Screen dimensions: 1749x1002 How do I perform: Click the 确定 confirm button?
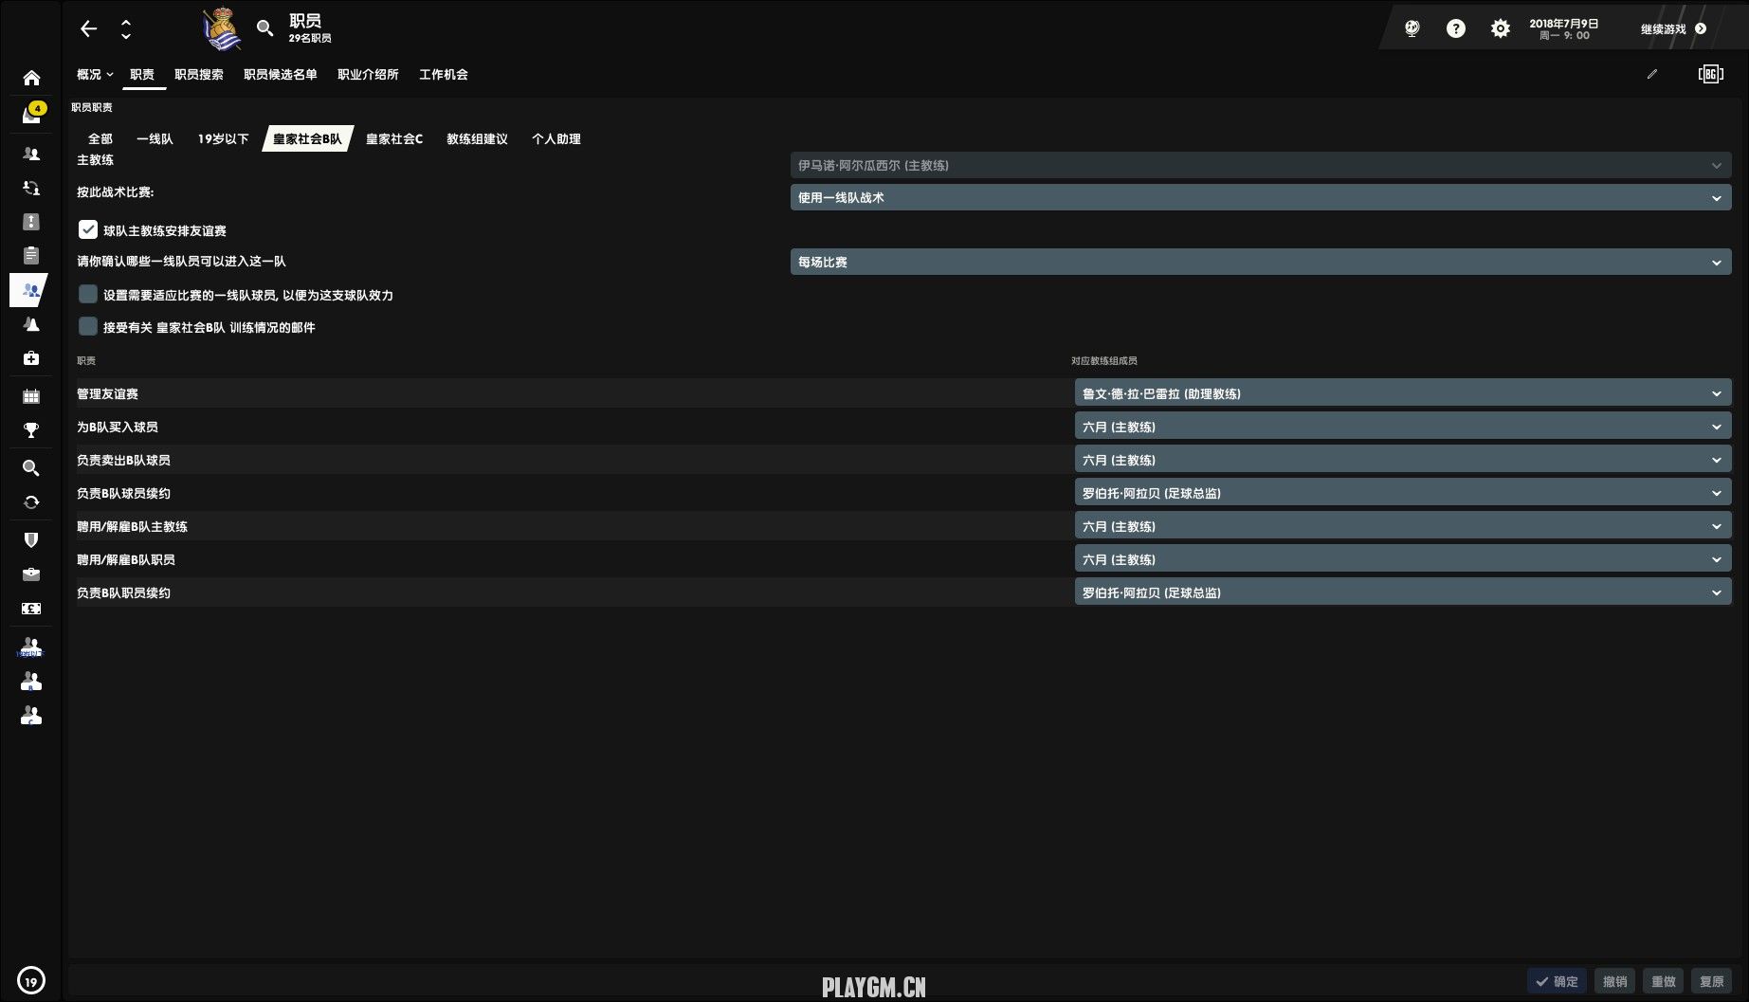1557,981
